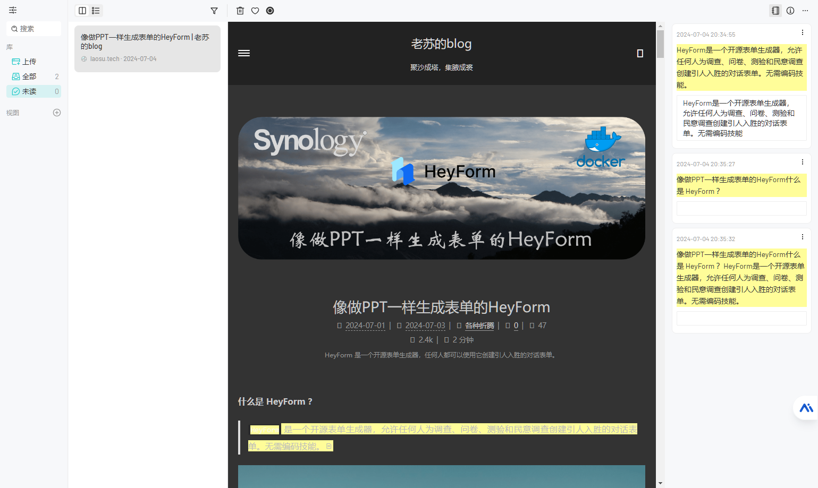Open options for 20:35:27 annotation
Viewport: 818px width, 488px height.
pyautogui.click(x=803, y=162)
